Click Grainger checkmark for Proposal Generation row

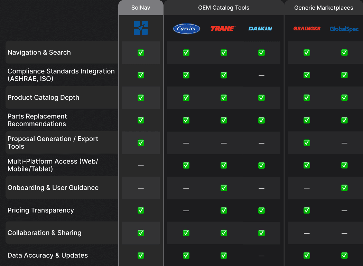click(x=307, y=143)
